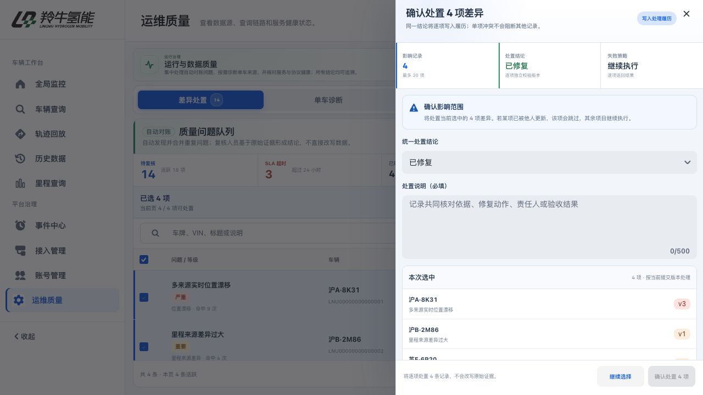
Task: Click the v1 version badge
Action: coord(682,334)
